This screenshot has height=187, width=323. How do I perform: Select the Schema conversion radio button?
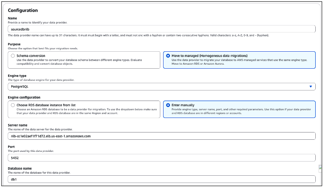click(x=13, y=56)
